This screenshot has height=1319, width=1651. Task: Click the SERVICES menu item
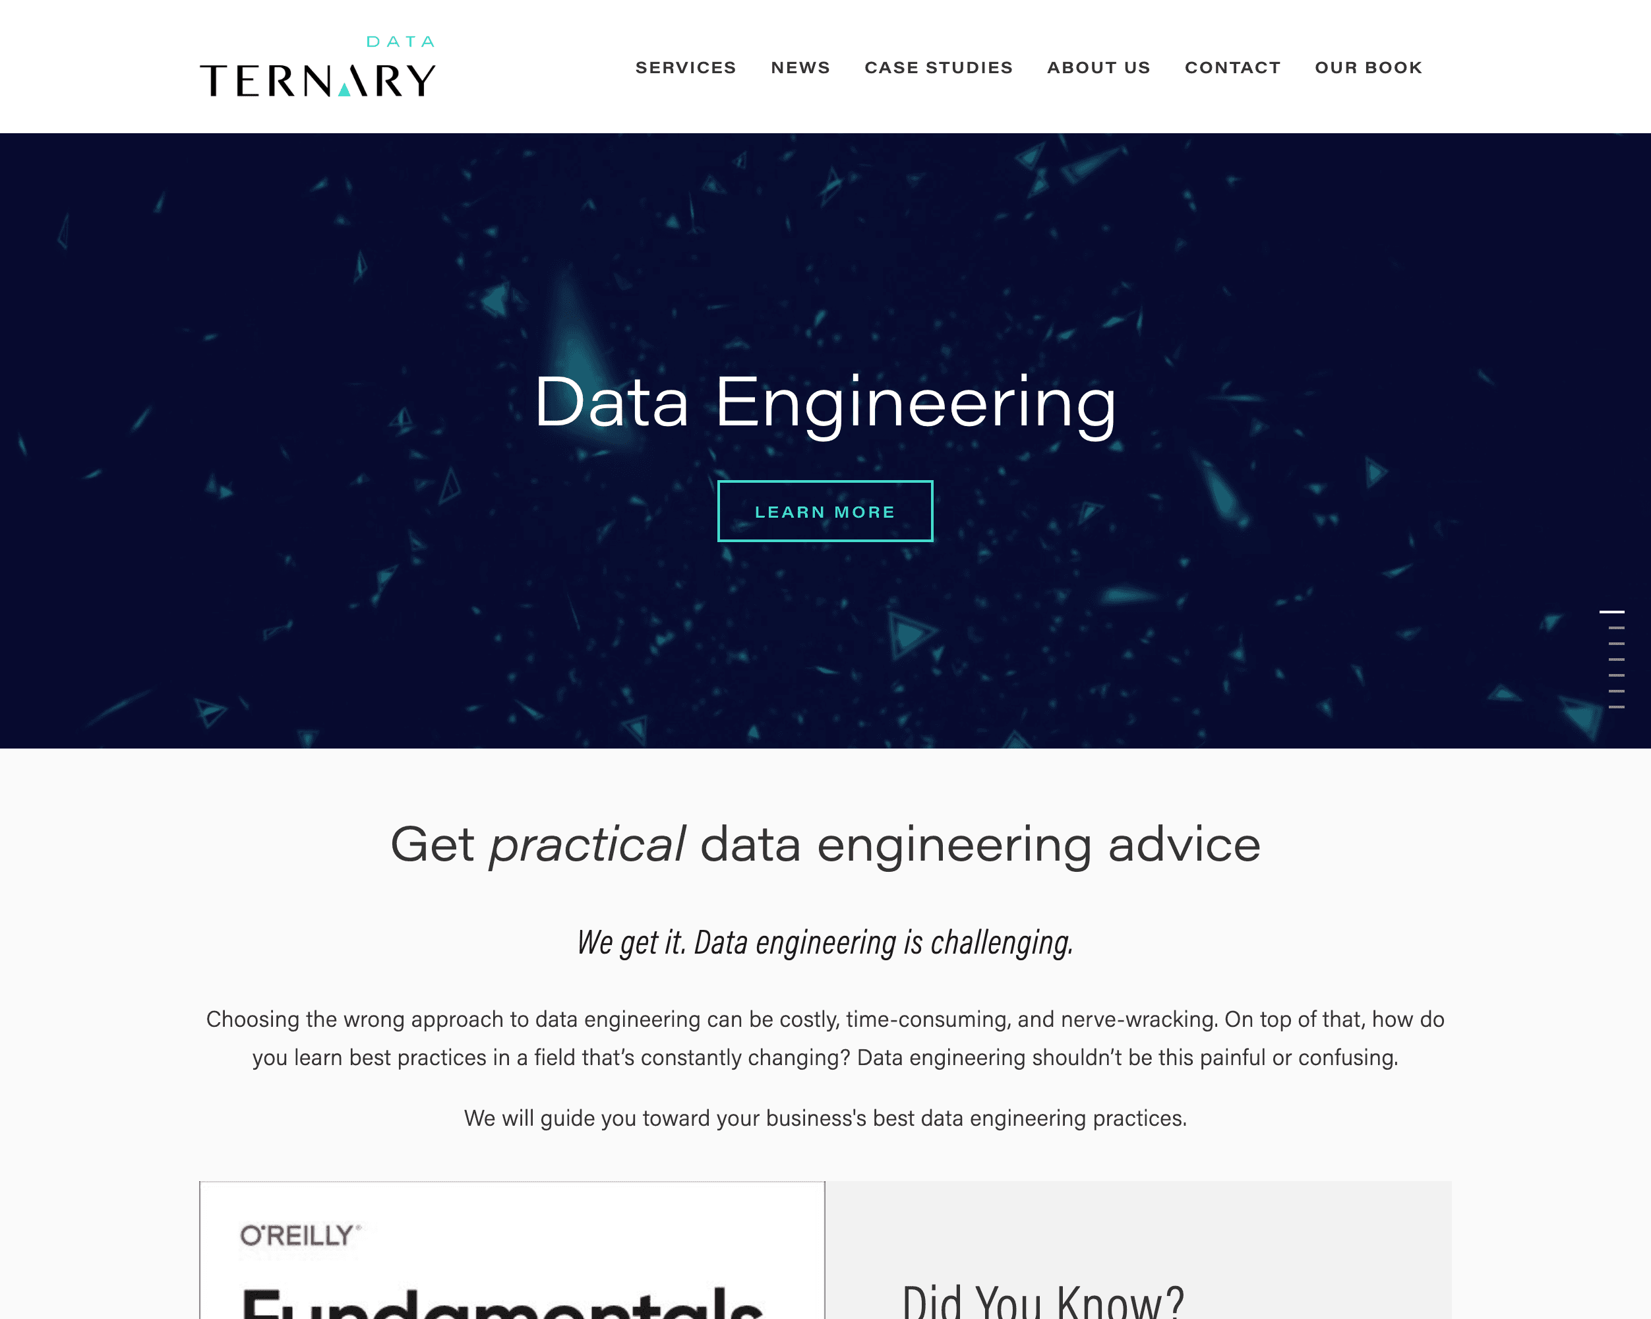[686, 66]
